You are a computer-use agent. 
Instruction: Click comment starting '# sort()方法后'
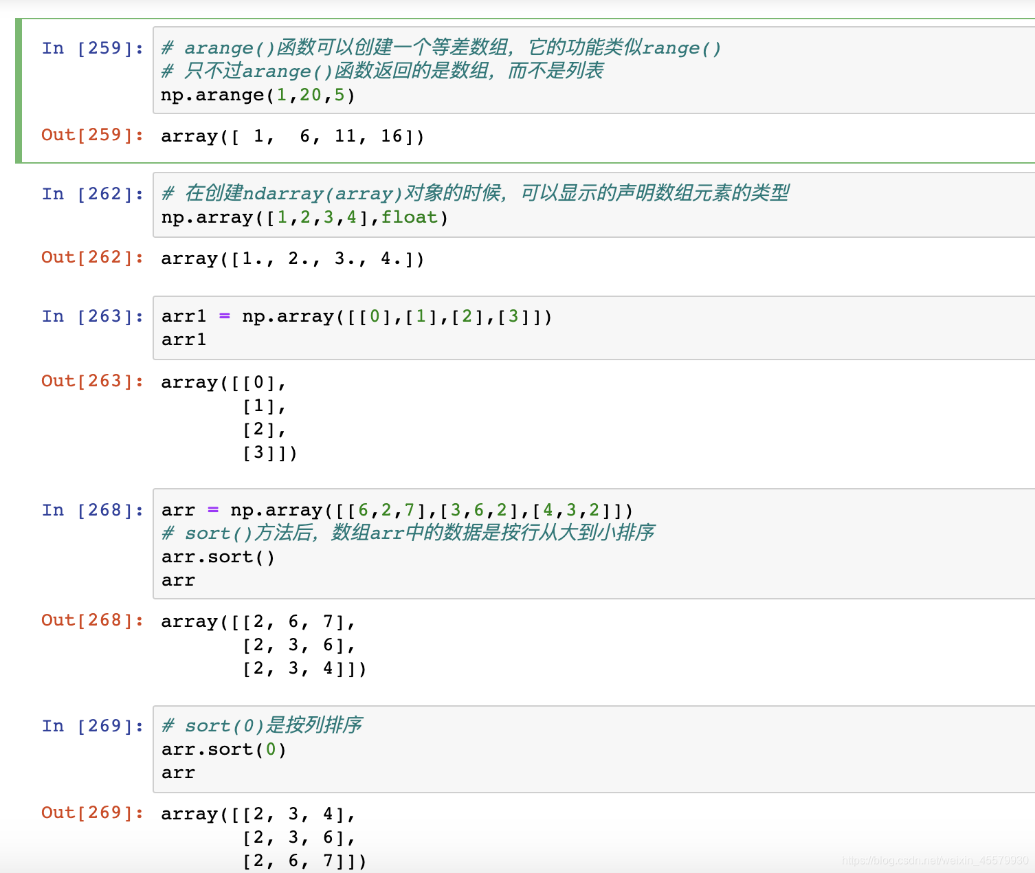[x=408, y=533]
